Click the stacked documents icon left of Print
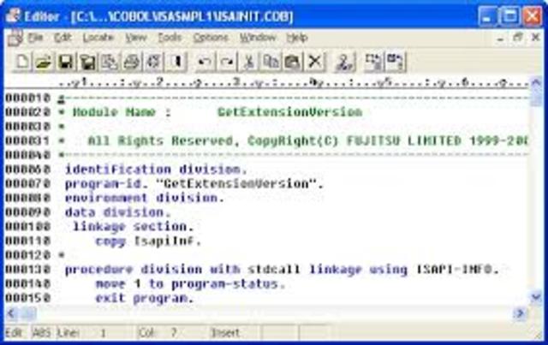 pyautogui.click(x=109, y=62)
